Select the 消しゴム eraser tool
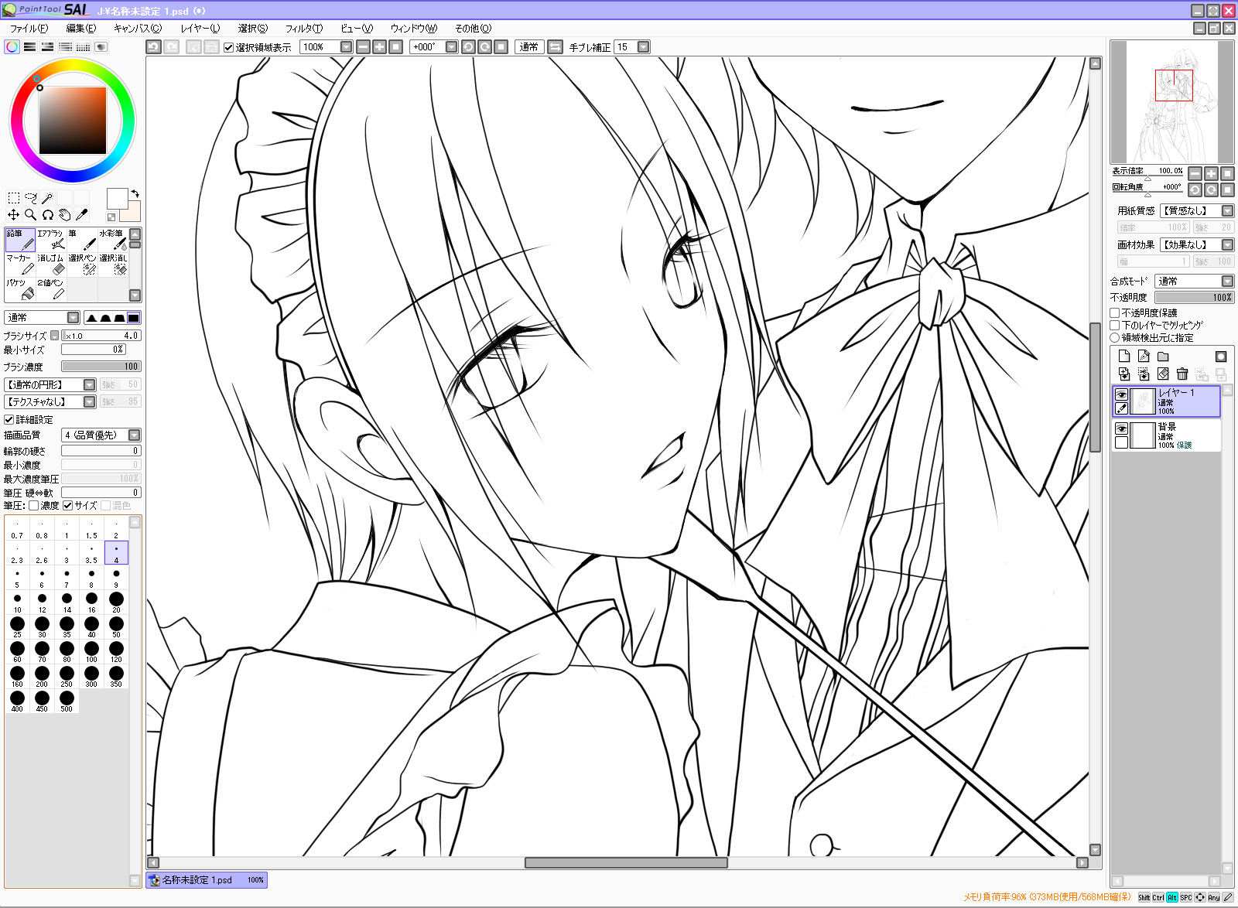This screenshot has width=1238, height=908. click(51, 265)
